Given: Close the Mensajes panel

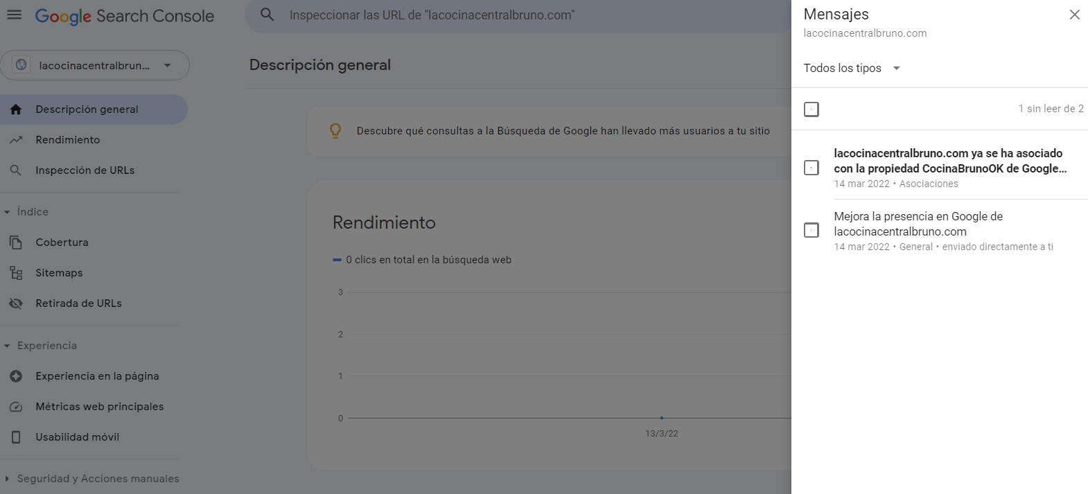Looking at the screenshot, I should [x=1074, y=15].
